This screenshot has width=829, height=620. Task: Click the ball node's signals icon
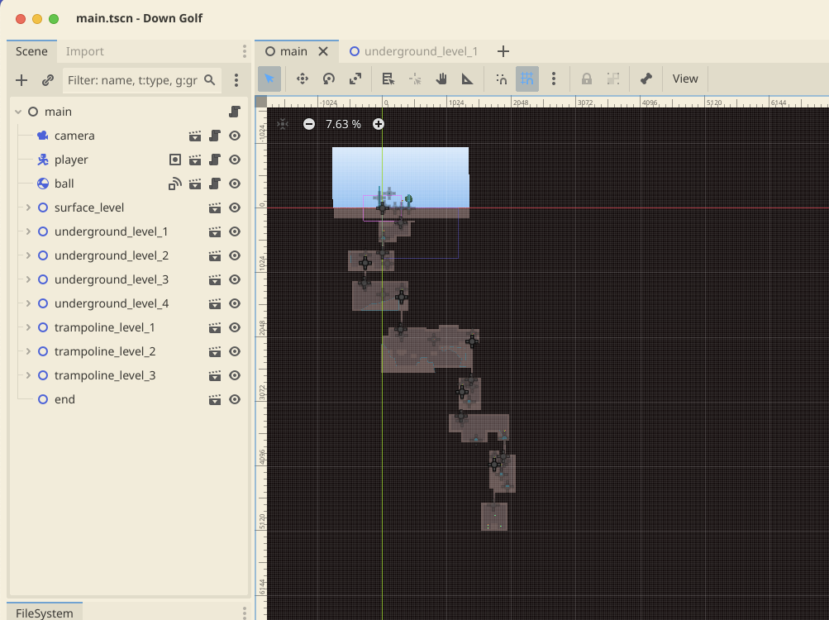click(175, 184)
